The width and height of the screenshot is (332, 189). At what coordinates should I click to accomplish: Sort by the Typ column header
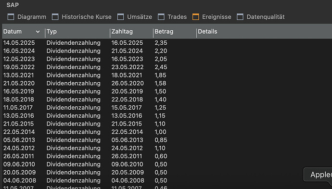point(77,32)
